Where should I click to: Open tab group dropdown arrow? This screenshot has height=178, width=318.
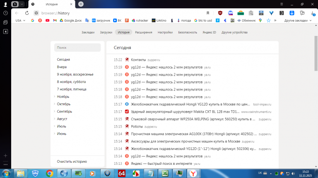[22, 4]
